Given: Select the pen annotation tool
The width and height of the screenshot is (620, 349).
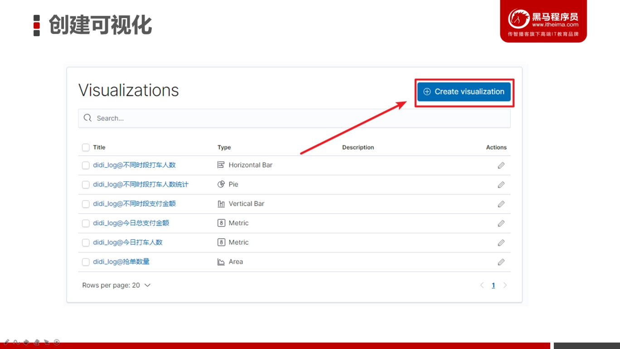Looking at the screenshot, I should click(x=6, y=342).
